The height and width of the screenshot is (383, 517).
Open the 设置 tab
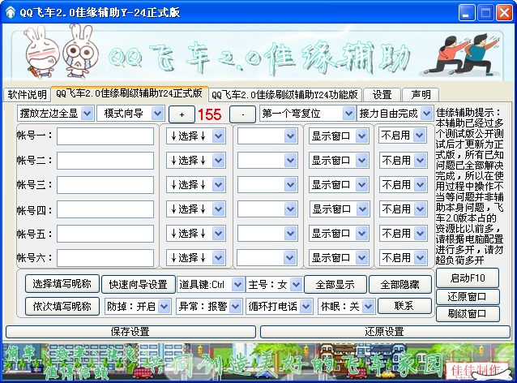(382, 95)
